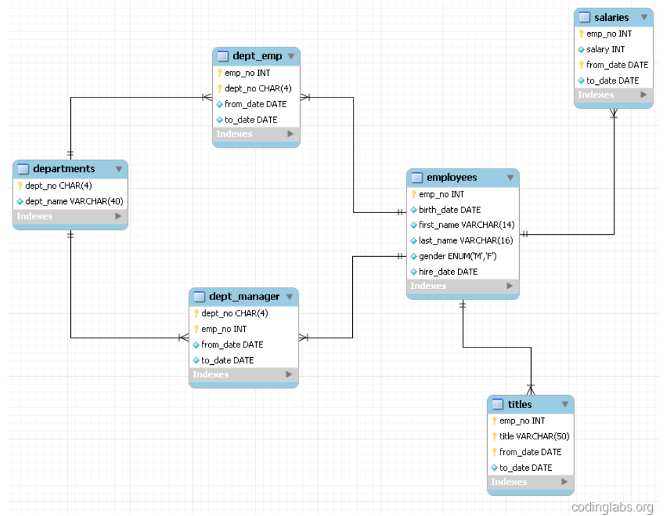
Task: Click 'gender ENUM('M','F')' column text
Action: [458, 256]
